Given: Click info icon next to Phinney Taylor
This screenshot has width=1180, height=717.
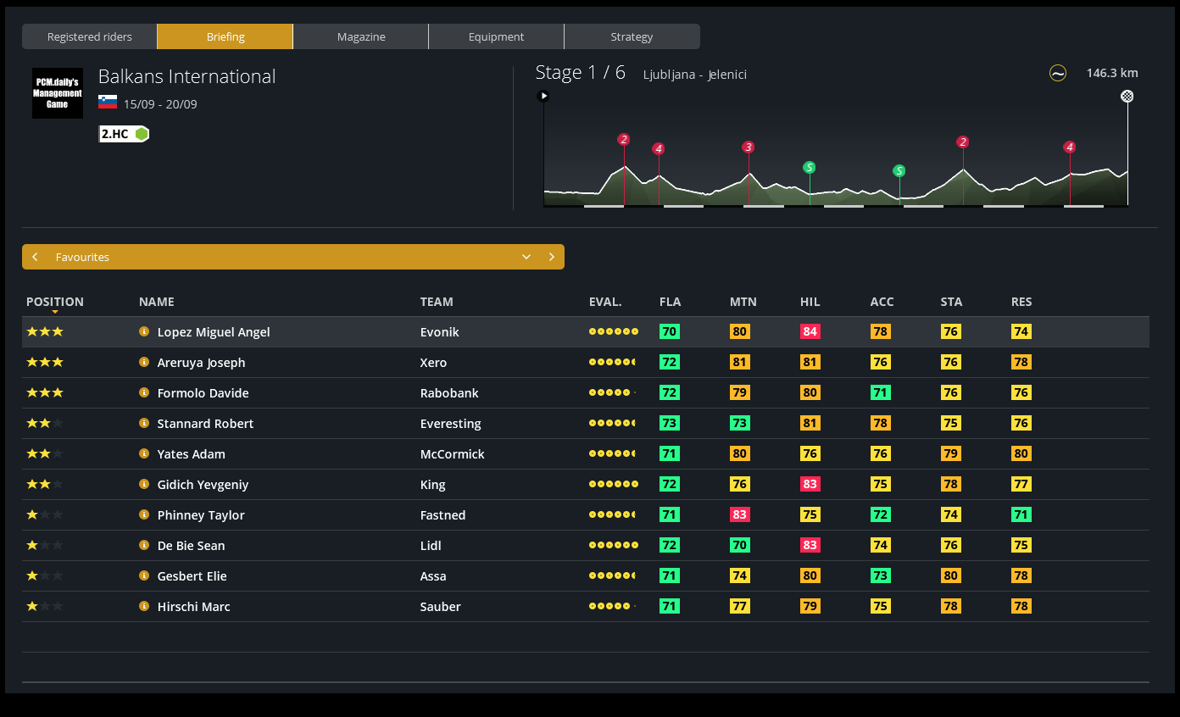Looking at the screenshot, I should (x=144, y=514).
